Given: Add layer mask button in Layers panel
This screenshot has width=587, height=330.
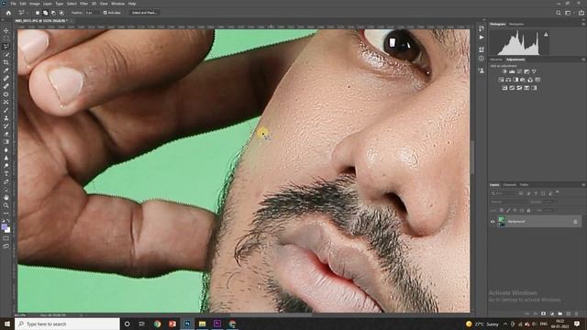Looking at the screenshot, I should tap(543, 313).
